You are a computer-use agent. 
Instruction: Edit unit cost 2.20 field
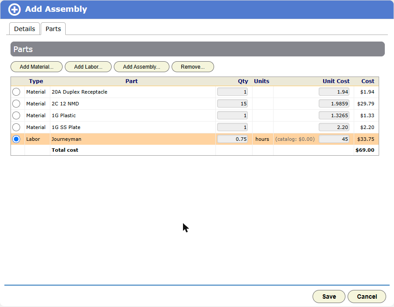(334, 127)
